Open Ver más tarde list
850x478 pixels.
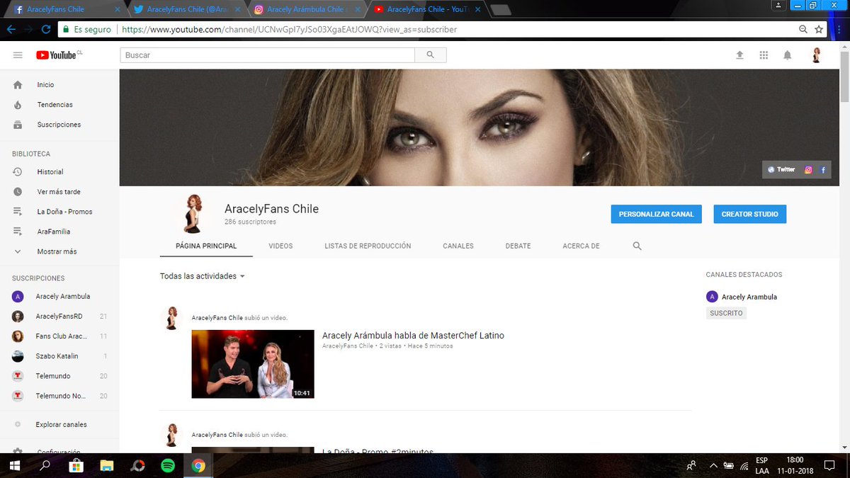pos(59,192)
